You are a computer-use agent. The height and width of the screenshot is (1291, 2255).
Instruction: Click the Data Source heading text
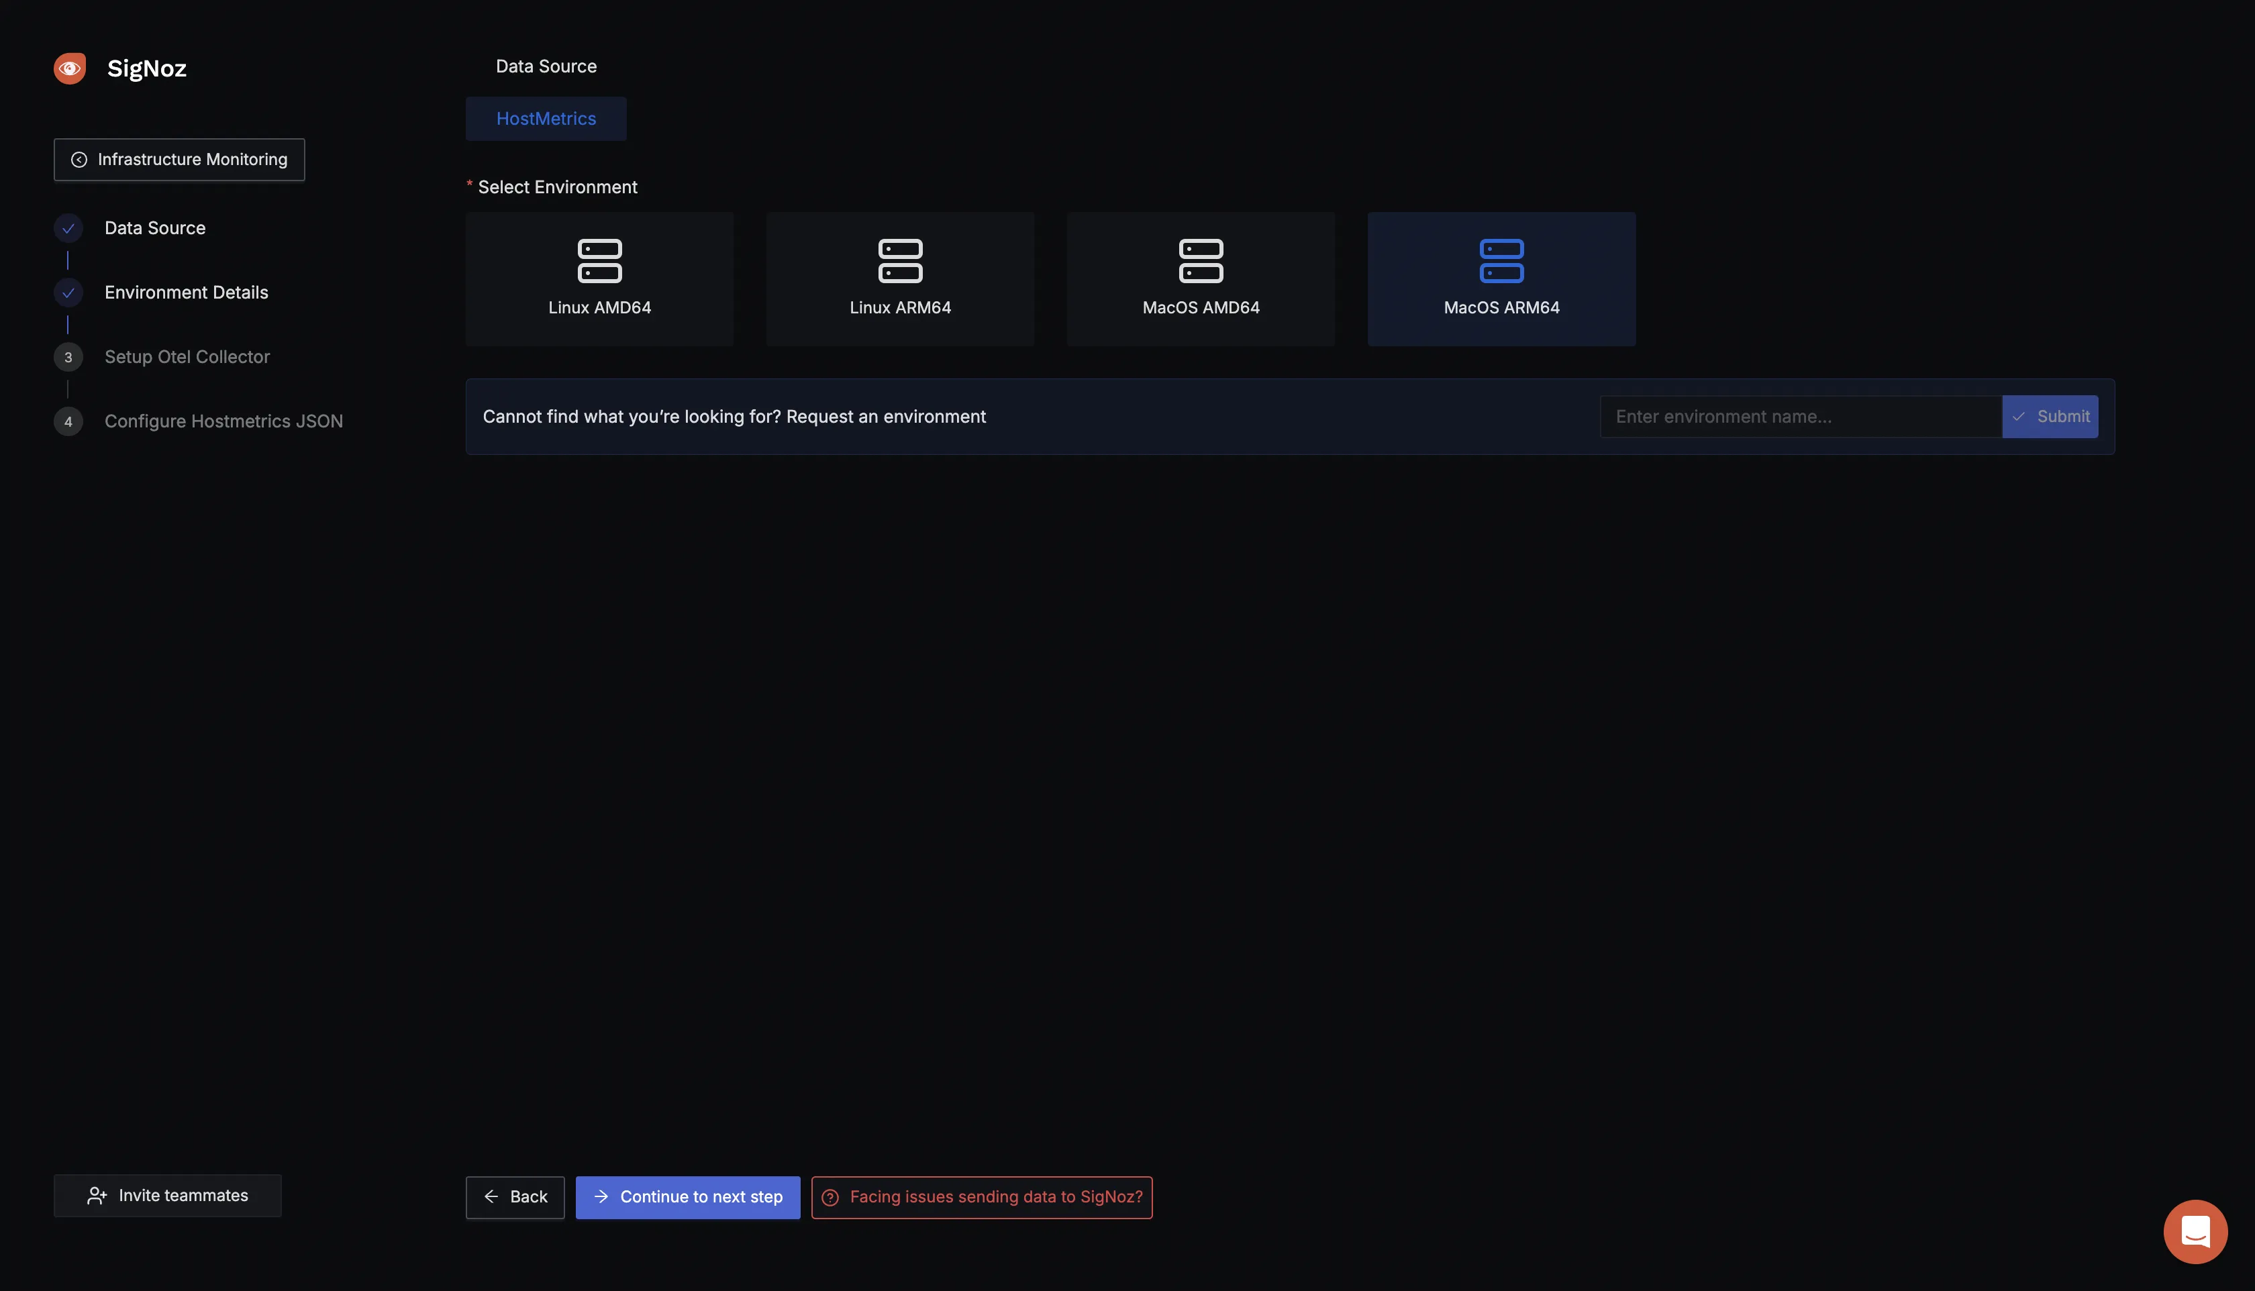point(546,66)
